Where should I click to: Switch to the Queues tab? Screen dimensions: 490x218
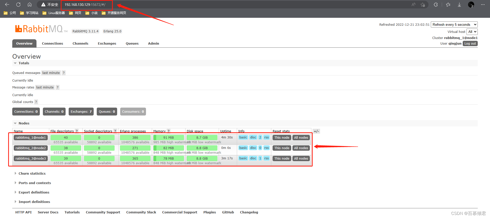click(x=132, y=44)
